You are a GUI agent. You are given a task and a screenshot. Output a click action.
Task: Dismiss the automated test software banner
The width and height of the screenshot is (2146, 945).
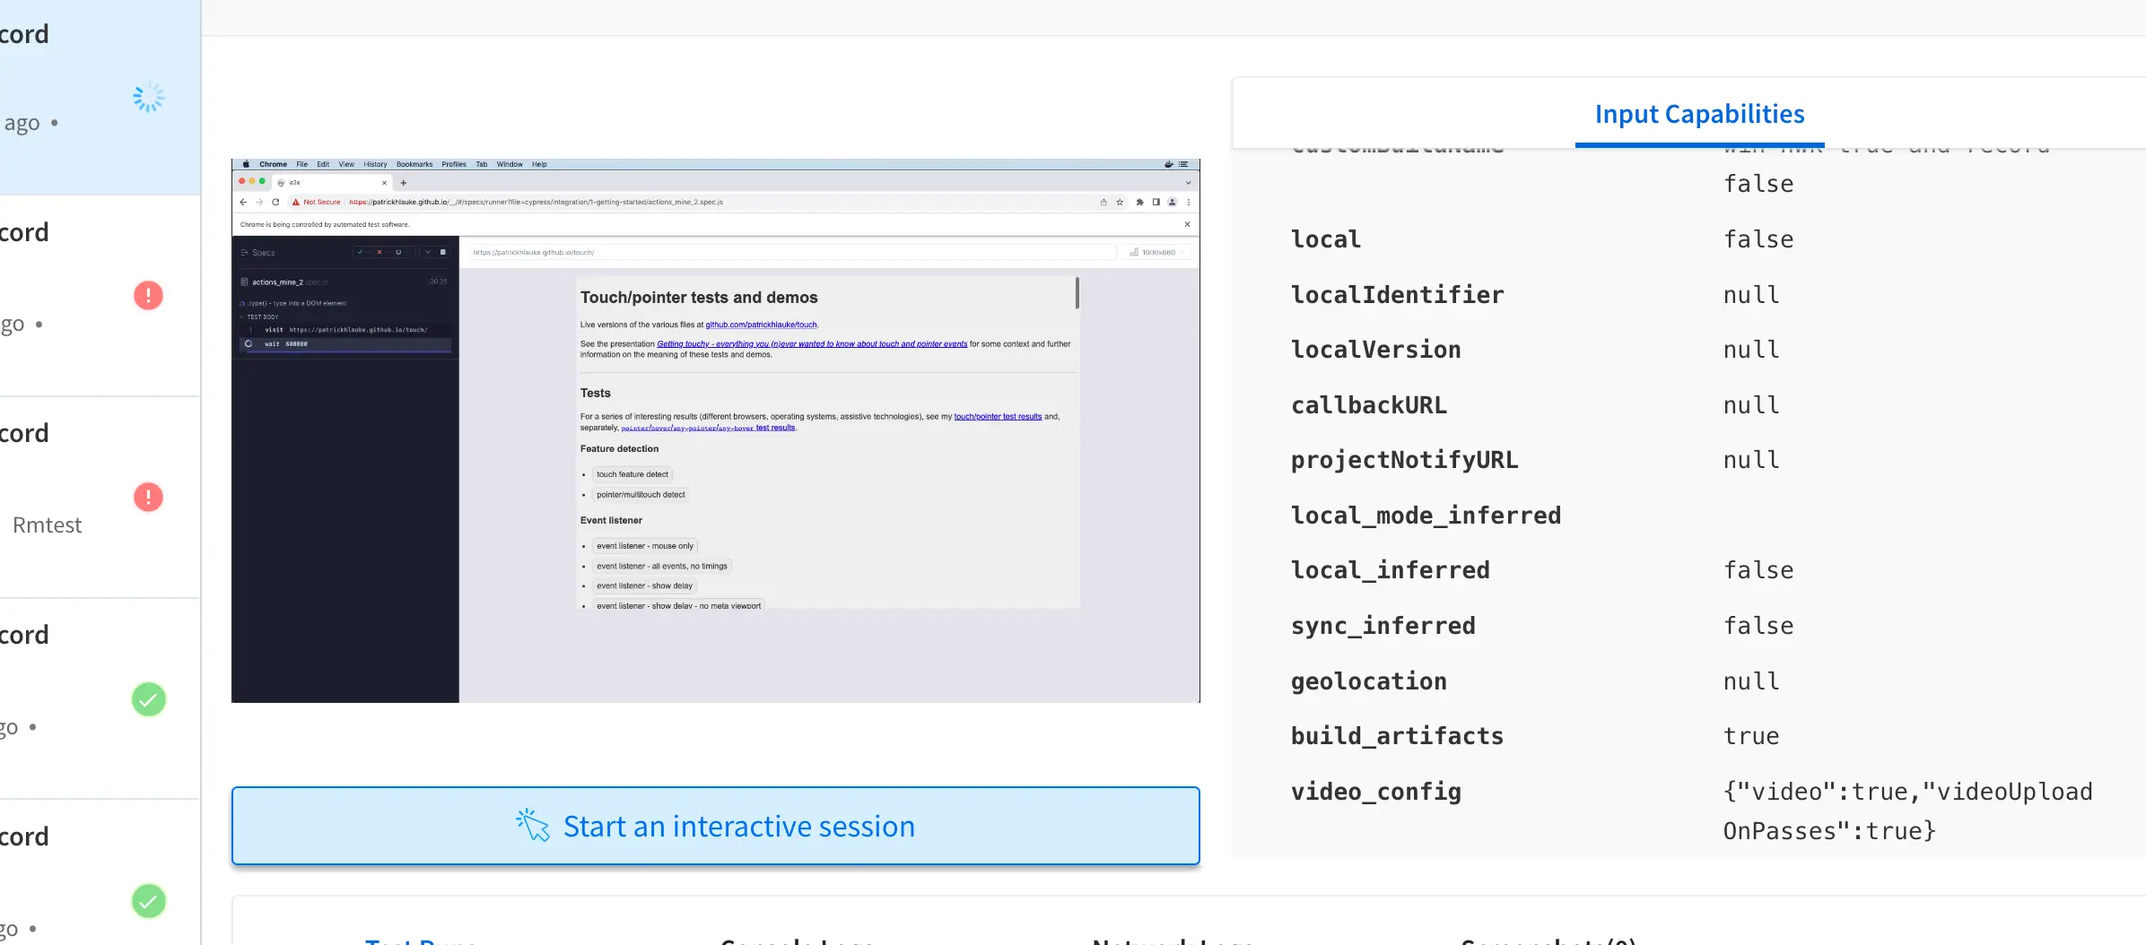click(1187, 224)
